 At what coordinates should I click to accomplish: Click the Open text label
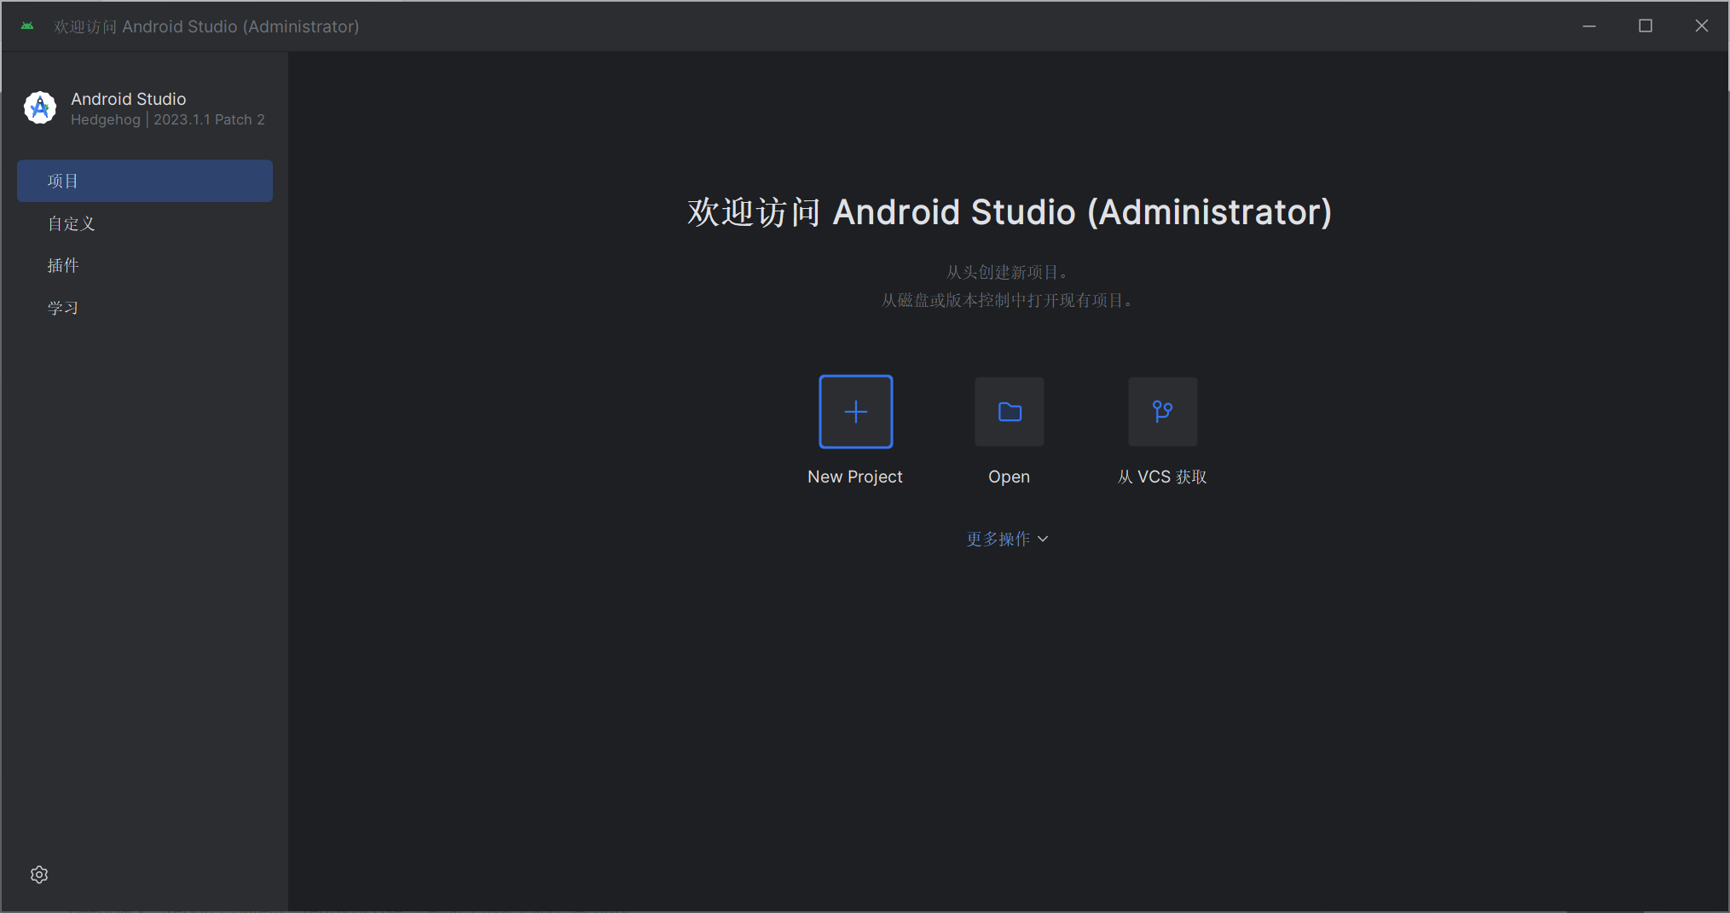1009,477
